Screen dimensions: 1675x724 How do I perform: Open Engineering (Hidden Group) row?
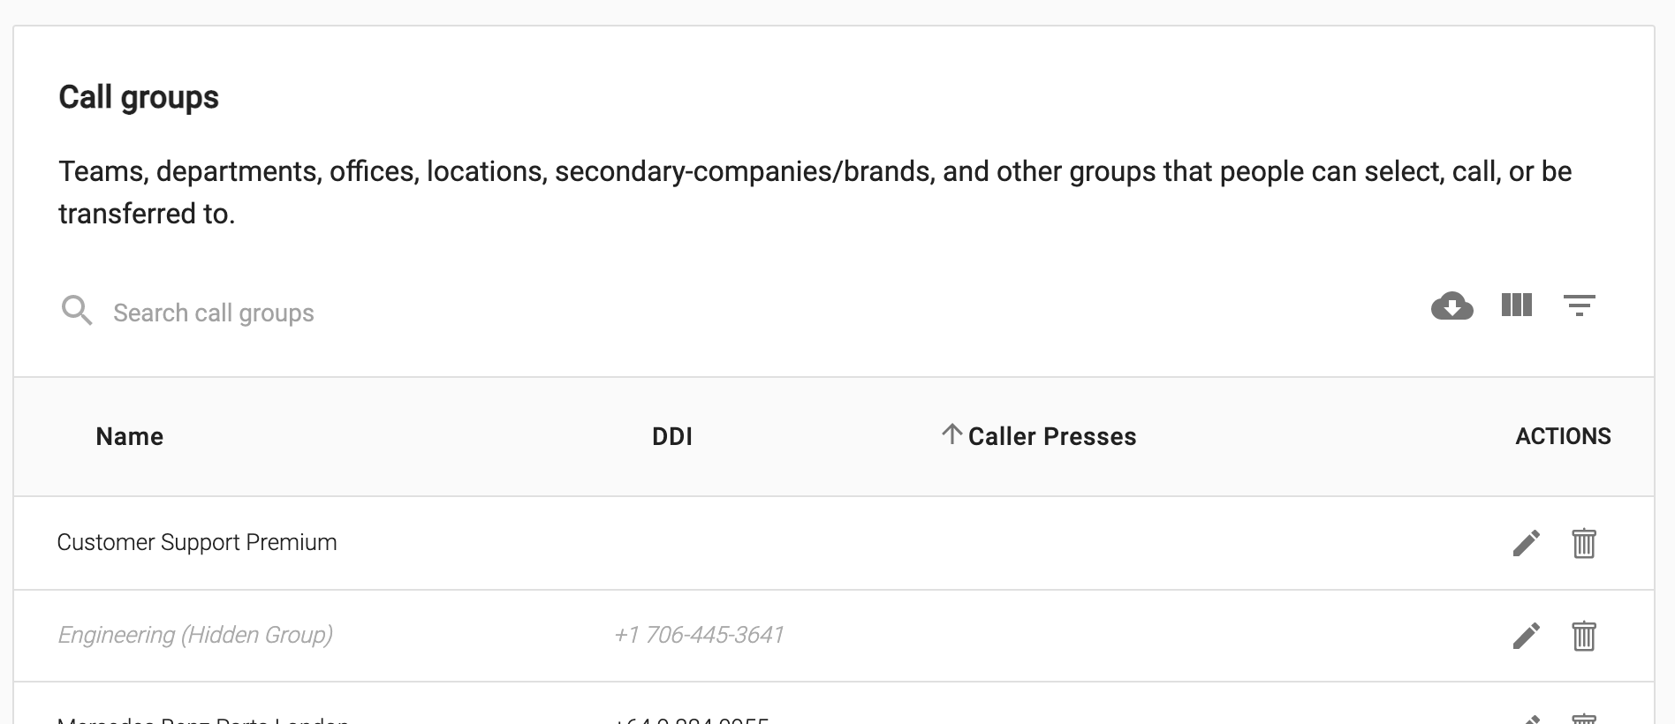(x=834, y=636)
